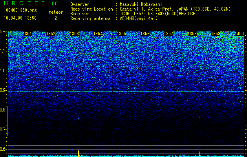Click observer name Masayuki Kobayashi

[x=141, y=4]
